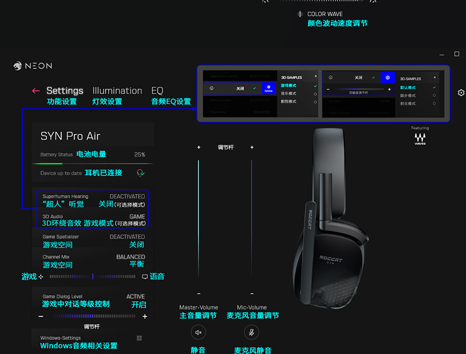
Task: Increase Mic-Volume with top plus
Action: pyautogui.click(x=252, y=147)
